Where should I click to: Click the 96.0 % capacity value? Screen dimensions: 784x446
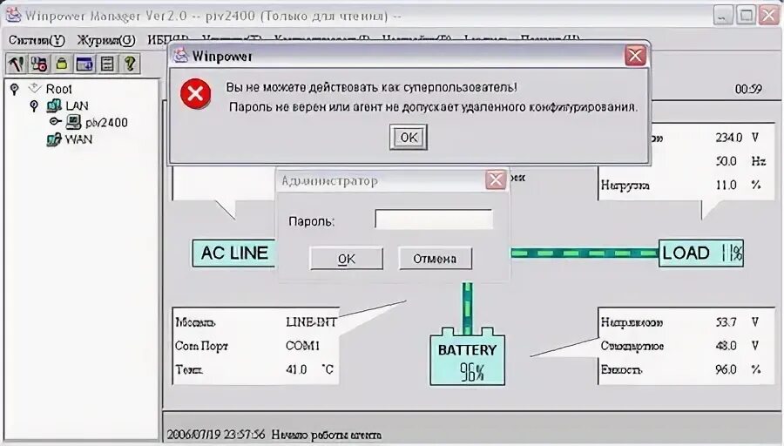[726, 370]
